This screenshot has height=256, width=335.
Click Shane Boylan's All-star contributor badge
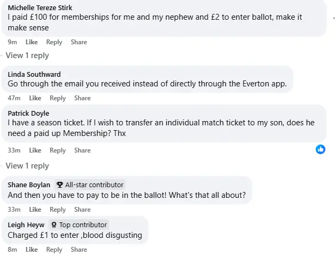(90, 185)
